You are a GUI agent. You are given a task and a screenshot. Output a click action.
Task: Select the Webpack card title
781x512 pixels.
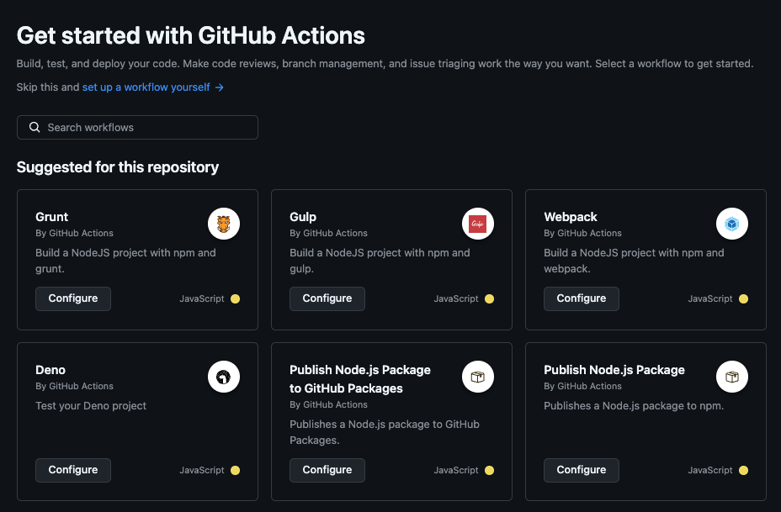coord(571,217)
